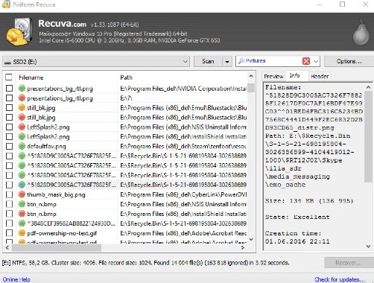The width and height of the screenshot is (374, 283).
Task: Click file list scroll down arrow
Action: (251, 239)
